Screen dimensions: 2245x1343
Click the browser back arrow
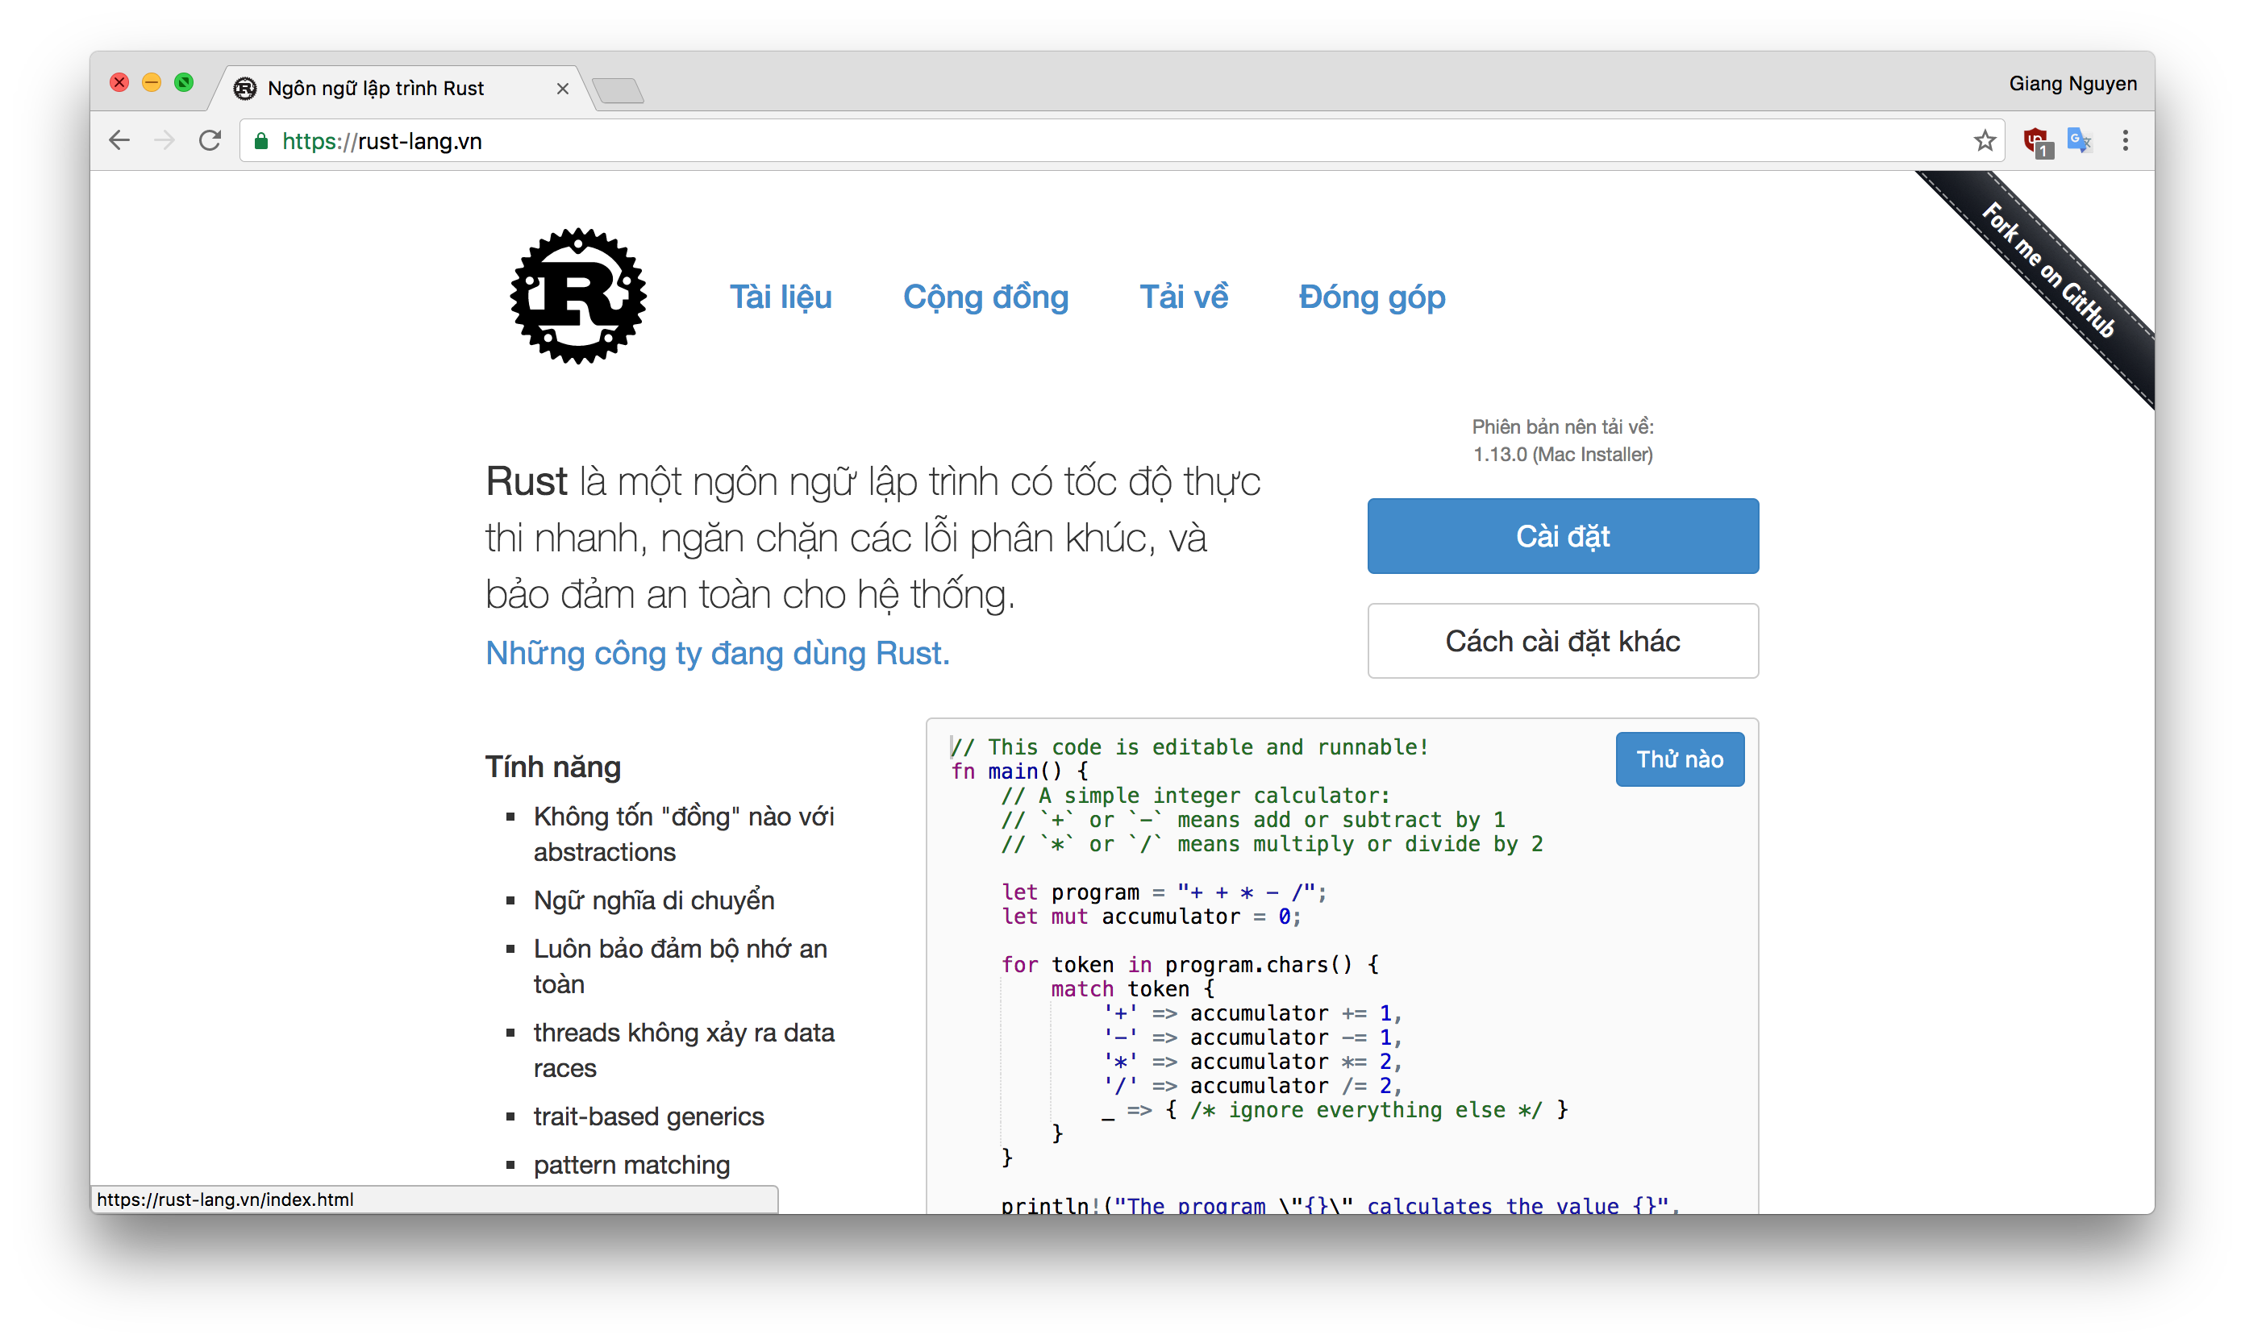click(x=119, y=140)
